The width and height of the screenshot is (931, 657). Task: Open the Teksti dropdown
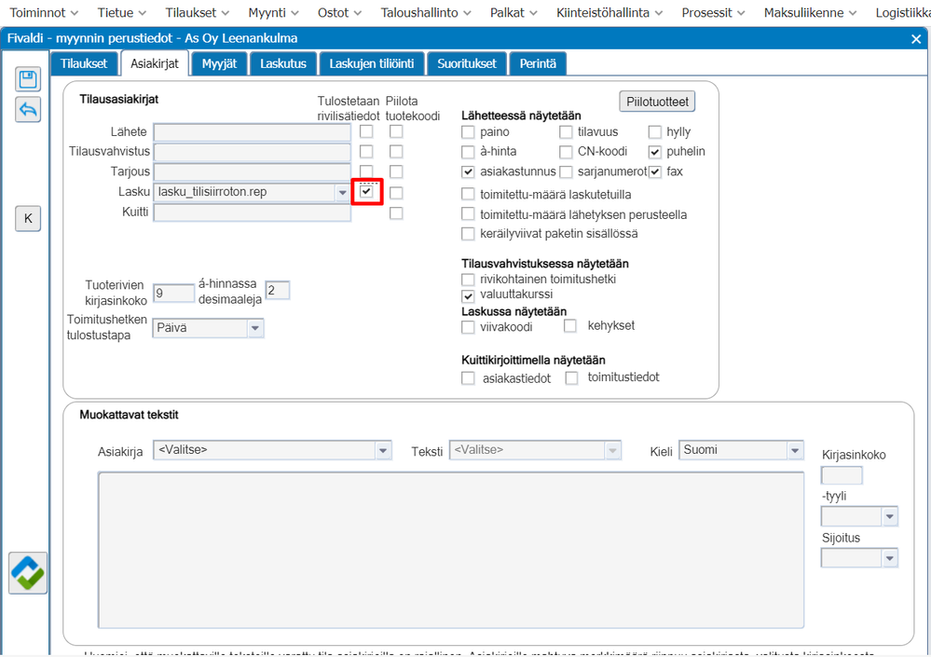pos(612,450)
